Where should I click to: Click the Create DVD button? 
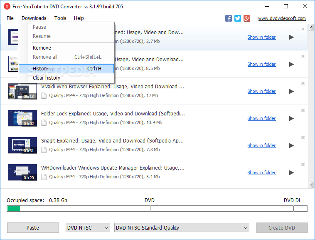pos(282,228)
